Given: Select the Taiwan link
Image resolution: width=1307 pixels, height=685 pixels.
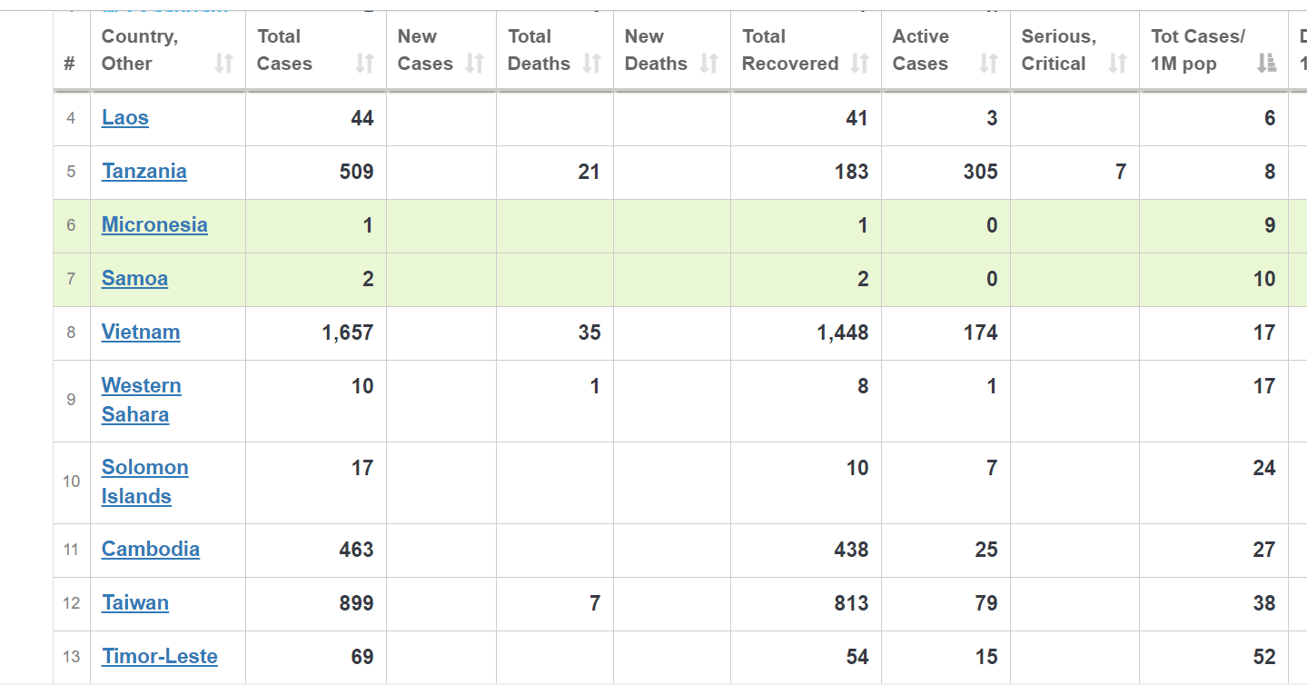Looking at the screenshot, I should pyautogui.click(x=135, y=603).
